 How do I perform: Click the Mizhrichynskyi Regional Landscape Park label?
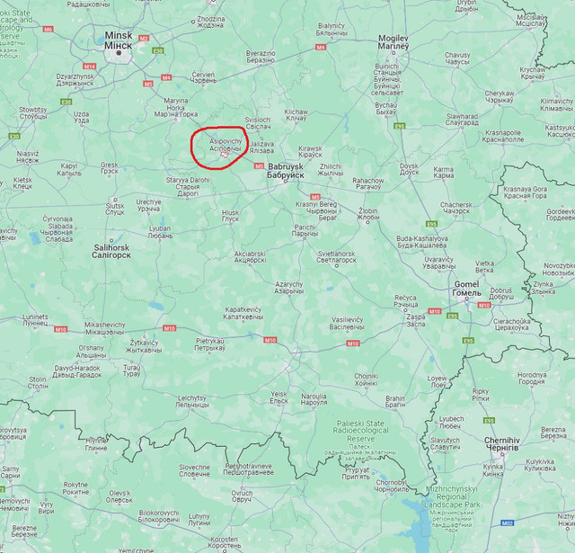pos(452,497)
